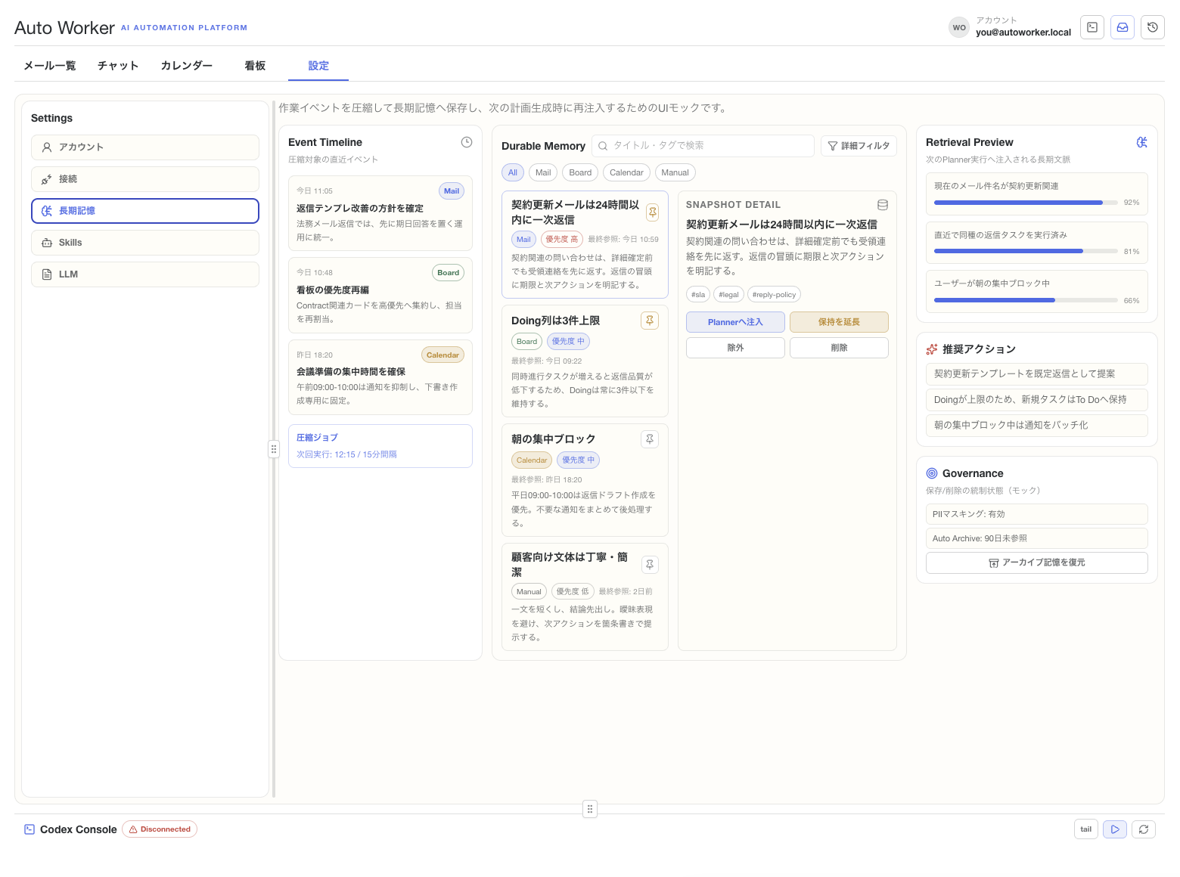Click the console run play button

(x=1115, y=829)
